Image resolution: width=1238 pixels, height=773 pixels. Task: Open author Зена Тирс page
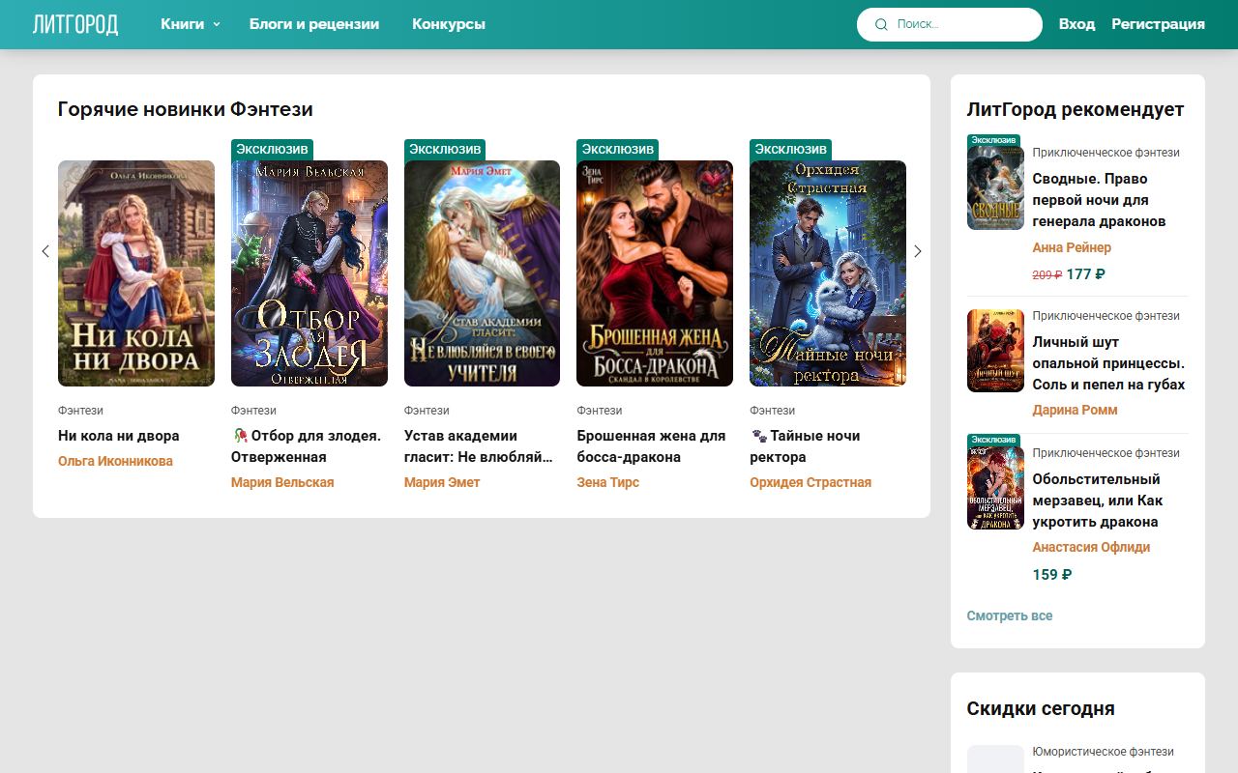(x=607, y=482)
